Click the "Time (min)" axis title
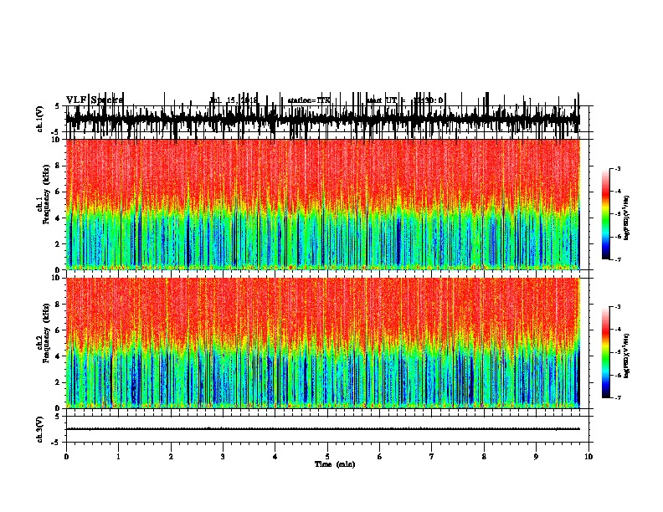Image resolution: width=663 pixels, height=512 pixels. [335, 464]
